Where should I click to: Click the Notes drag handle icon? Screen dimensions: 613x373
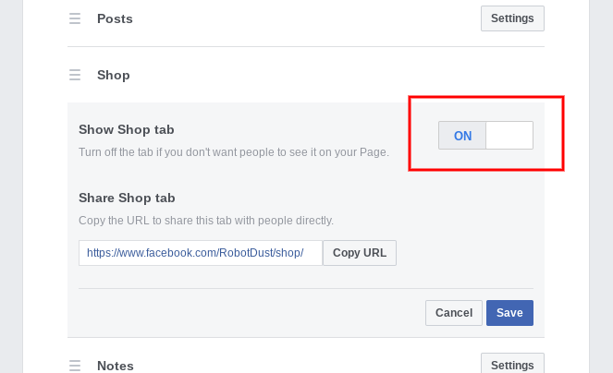(75, 366)
